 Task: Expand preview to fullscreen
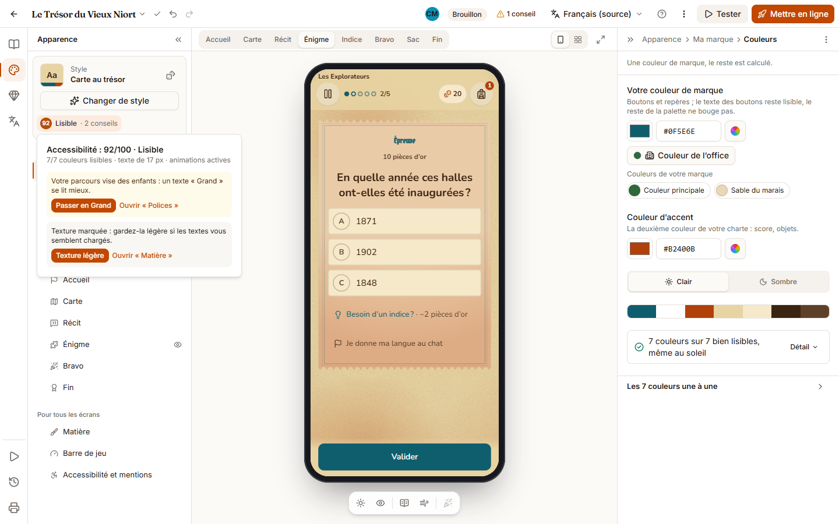(x=601, y=40)
